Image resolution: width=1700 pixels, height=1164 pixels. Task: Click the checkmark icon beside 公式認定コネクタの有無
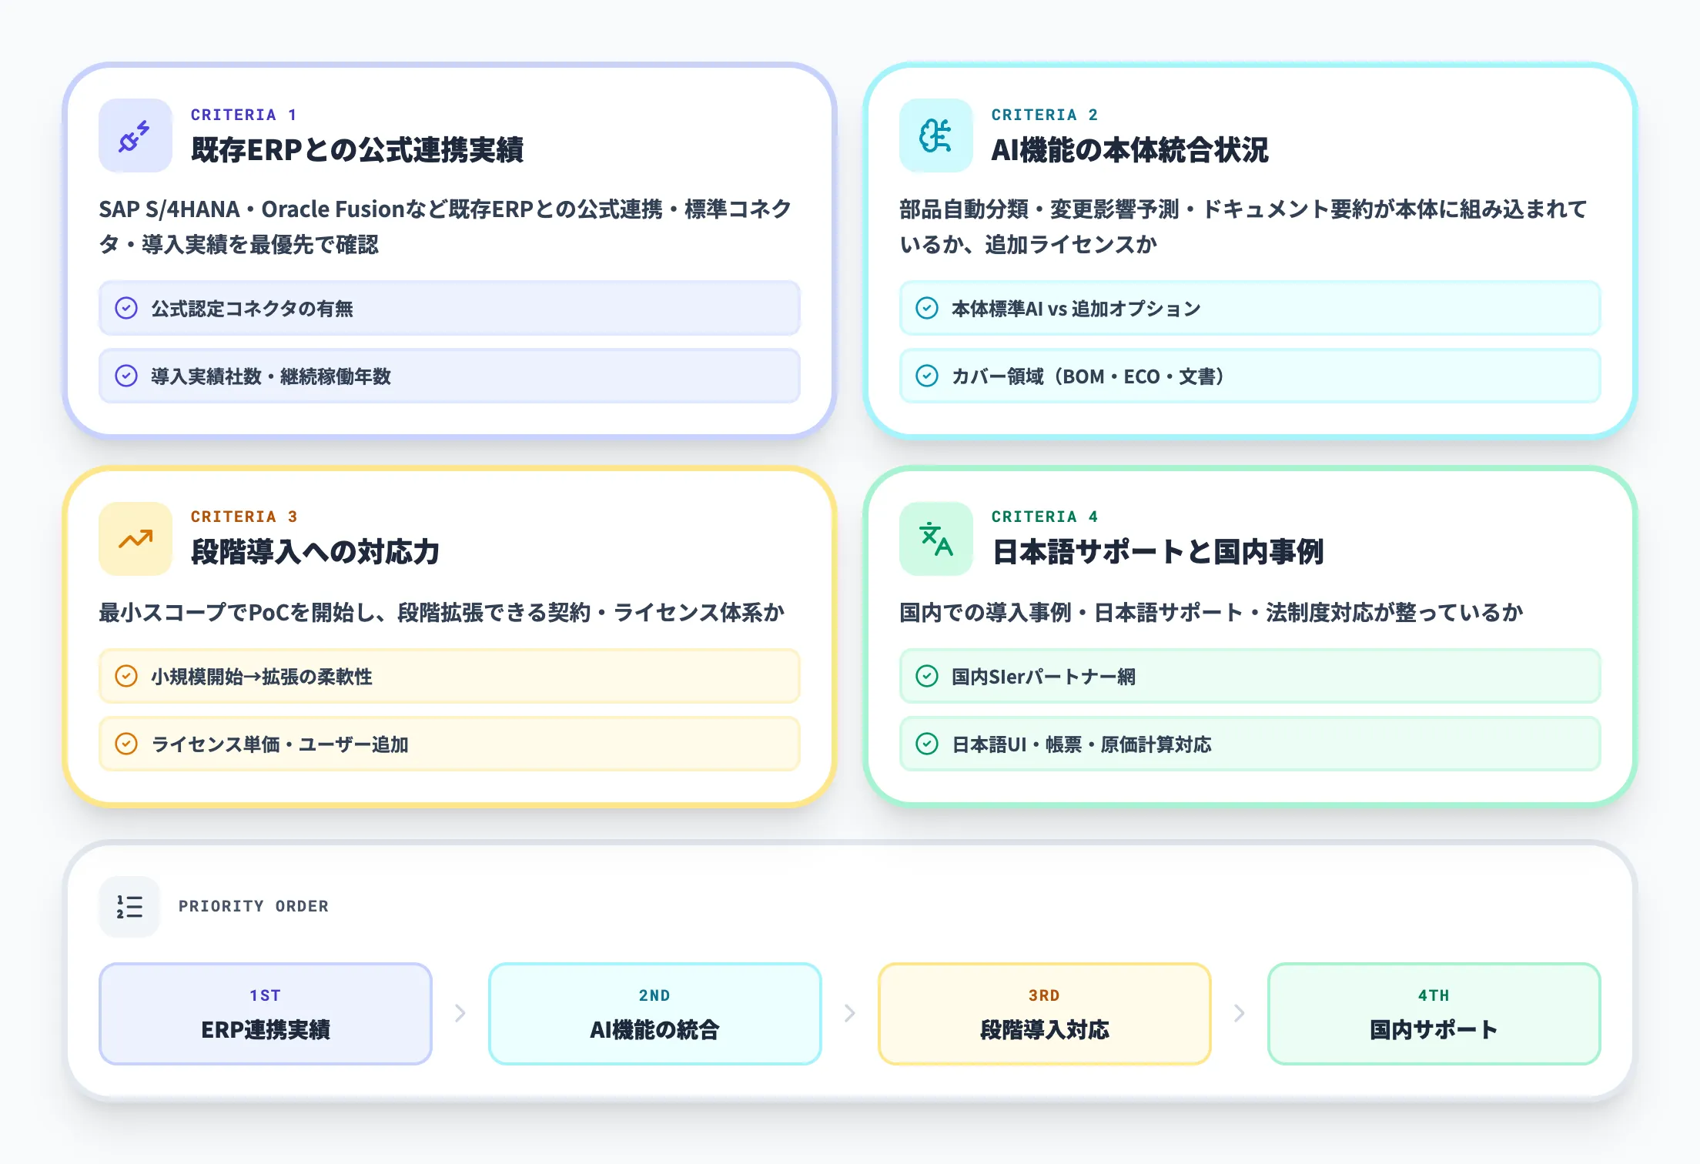[x=125, y=308]
